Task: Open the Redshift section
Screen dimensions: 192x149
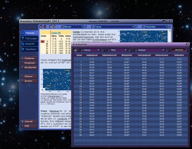Action: [x=29, y=44]
